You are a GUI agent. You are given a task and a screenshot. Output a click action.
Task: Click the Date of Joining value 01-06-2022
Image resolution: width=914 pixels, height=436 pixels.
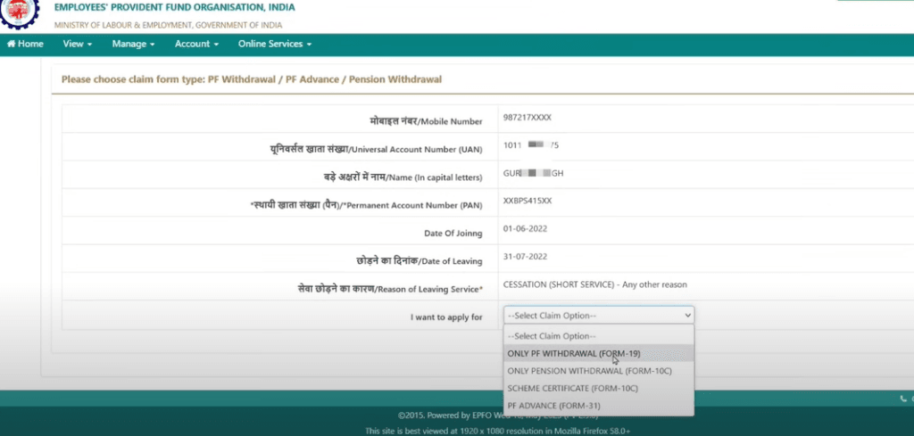[524, 232]
